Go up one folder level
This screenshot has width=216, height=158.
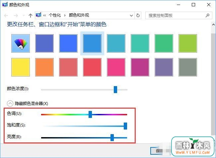(31, 15)
